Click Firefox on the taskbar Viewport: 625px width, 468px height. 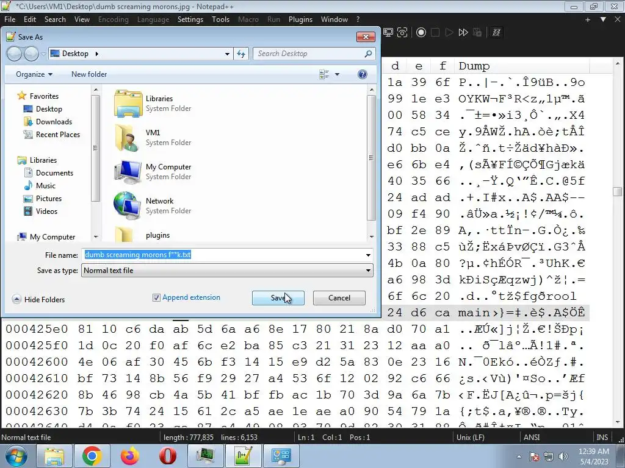pyautogui.click(x=129, y=456)
